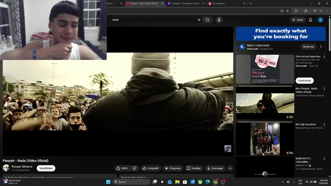Open volume control in the system tray
The height and width of the screenshot is (186, 331).
point(311,182)
